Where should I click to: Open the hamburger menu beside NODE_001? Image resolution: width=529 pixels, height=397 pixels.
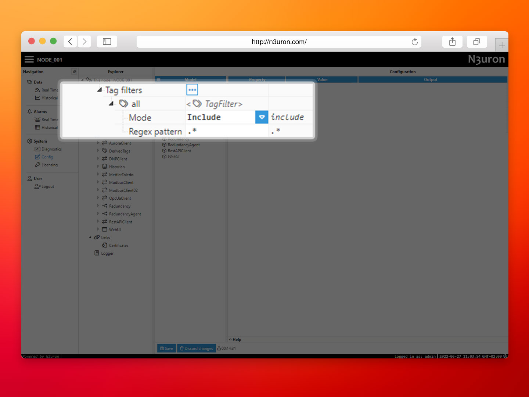(x=29, y=60)
